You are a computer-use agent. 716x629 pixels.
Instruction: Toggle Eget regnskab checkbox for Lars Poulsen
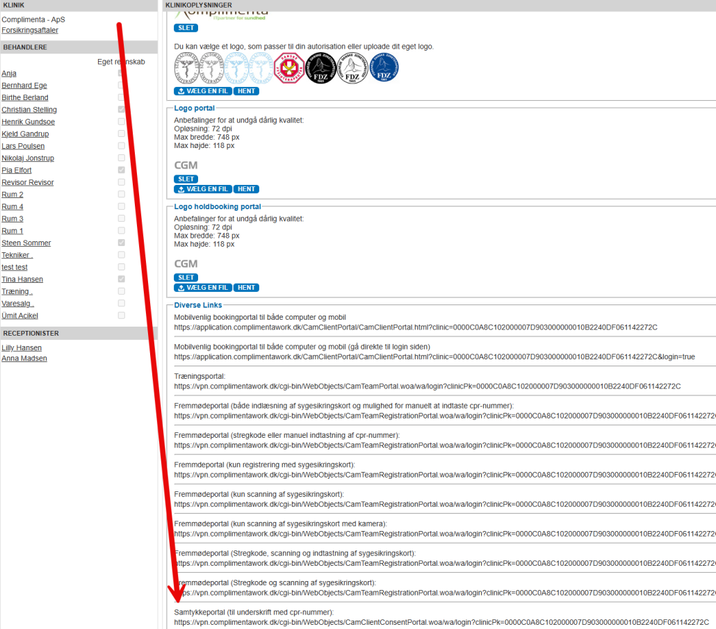[122, 146]
